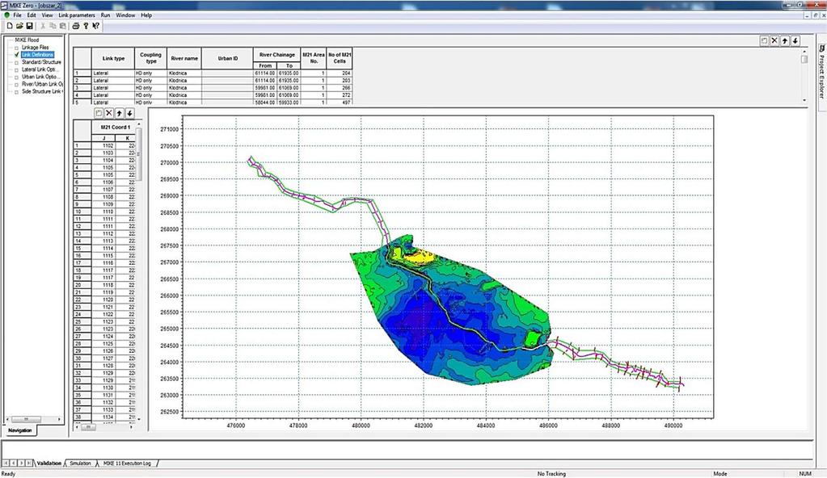Click the Paste clipboard toolbar icon
The height and width of the screenshot is (478, 827).
[x=63, y=26]
